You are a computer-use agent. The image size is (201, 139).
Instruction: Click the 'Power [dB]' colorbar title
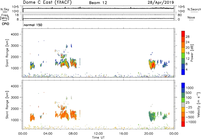click(x=192, y=53)
